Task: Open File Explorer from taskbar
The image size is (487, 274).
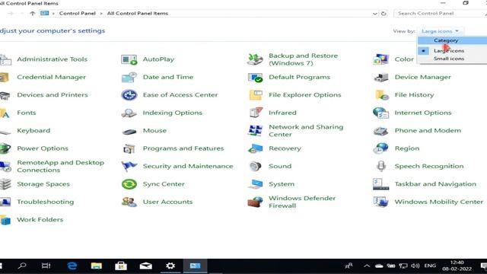Action: coord(97,266)
